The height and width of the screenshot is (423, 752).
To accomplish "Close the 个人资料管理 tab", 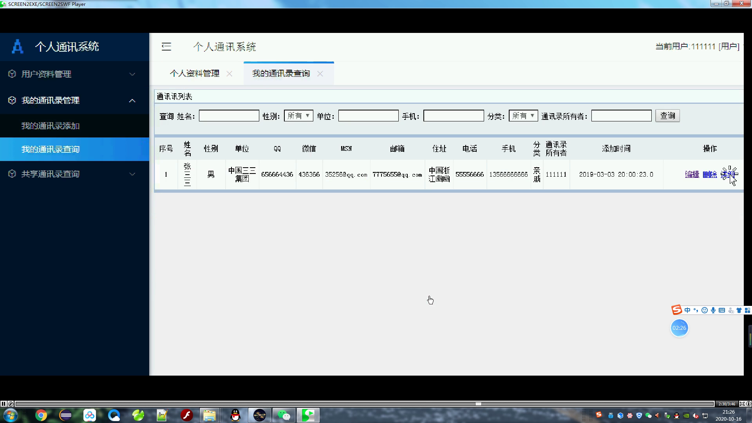I will click(230, 74).
